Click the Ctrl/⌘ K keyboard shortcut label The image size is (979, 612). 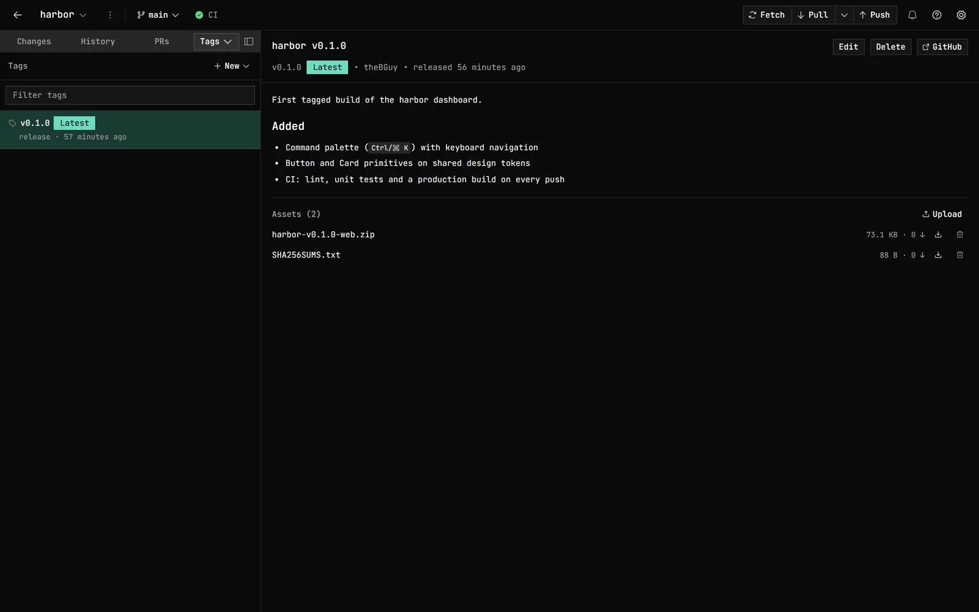pyautogui.click(x=390, y=148)
